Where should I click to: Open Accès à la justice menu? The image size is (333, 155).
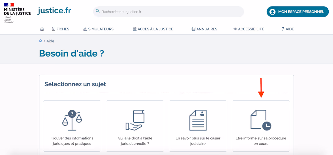click(153, 29)
